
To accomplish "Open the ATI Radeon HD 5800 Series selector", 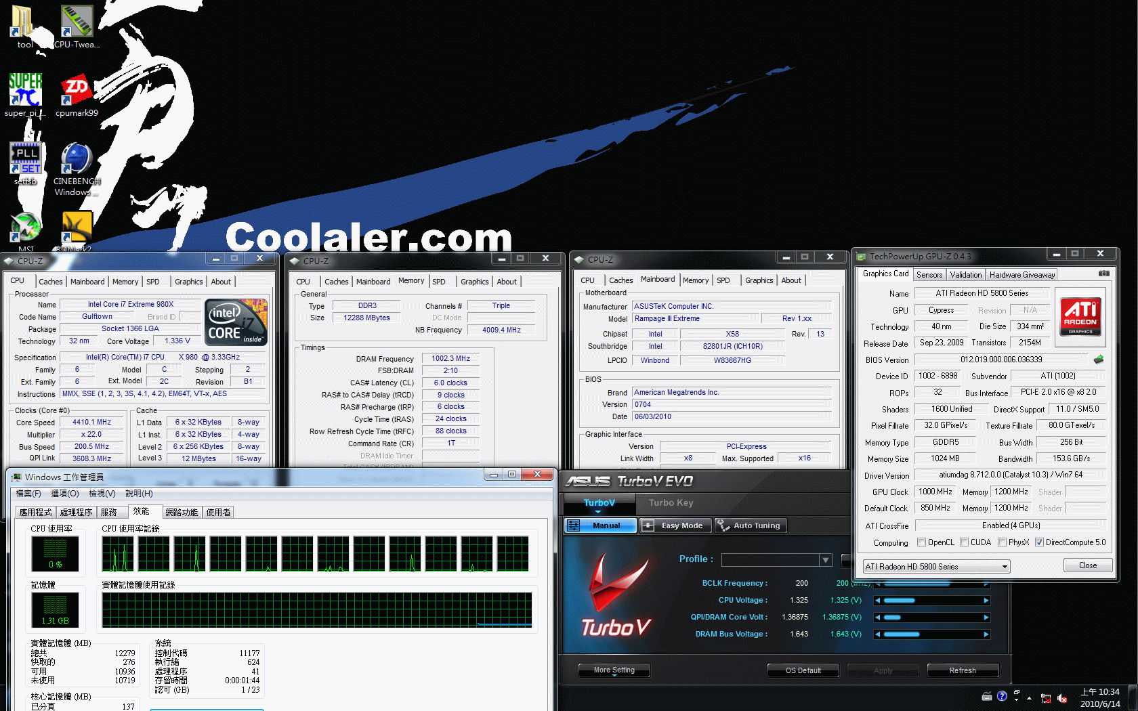I will (936, 567).
